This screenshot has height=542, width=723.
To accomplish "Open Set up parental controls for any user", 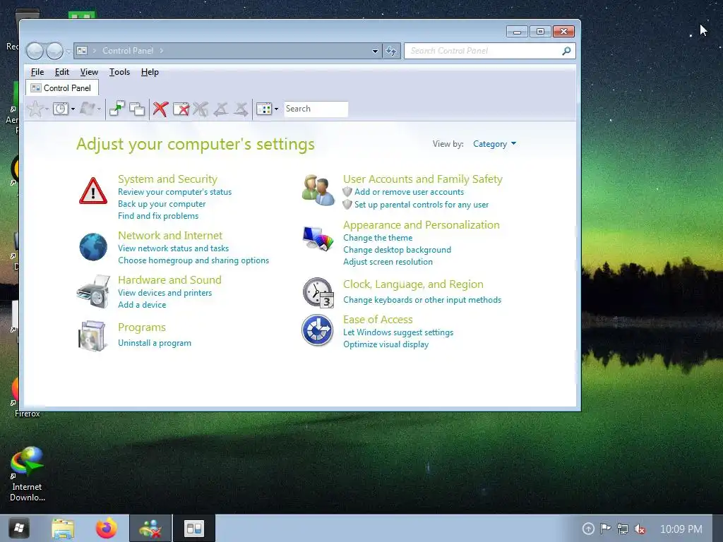I will tap(421, 205).
